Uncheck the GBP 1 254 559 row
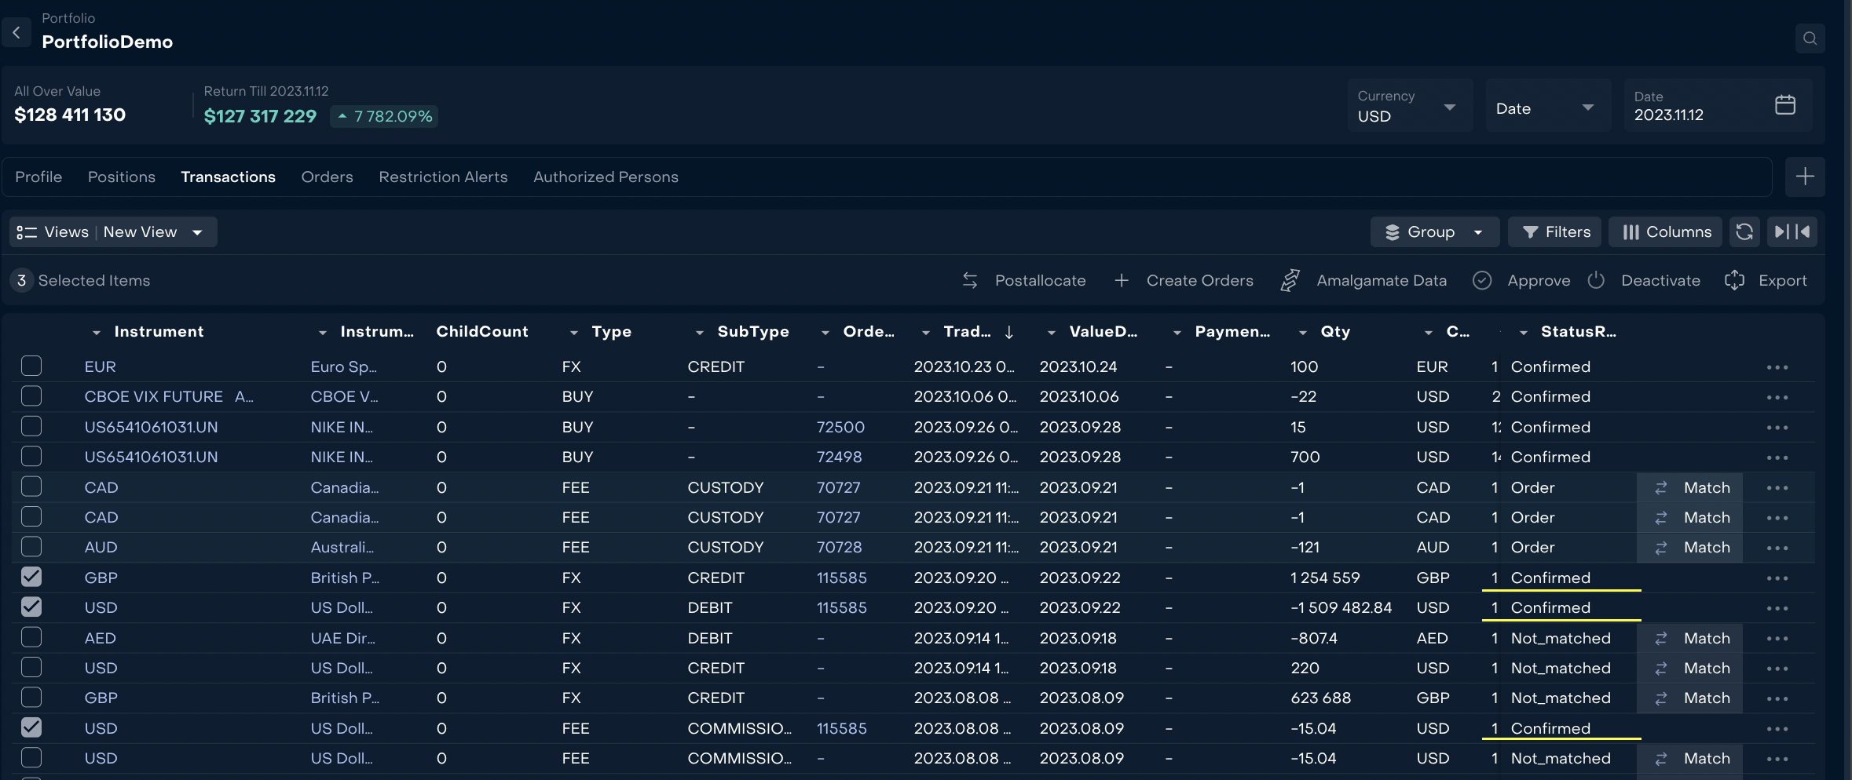This screenshot has height=780, width=1852. (31, 577)
